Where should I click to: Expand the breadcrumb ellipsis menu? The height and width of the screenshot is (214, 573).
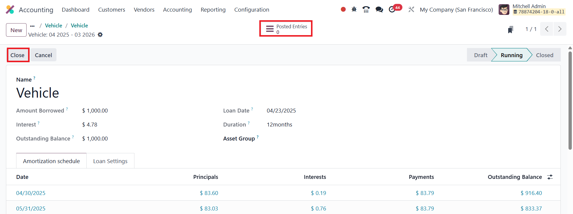tap(32, 26)
